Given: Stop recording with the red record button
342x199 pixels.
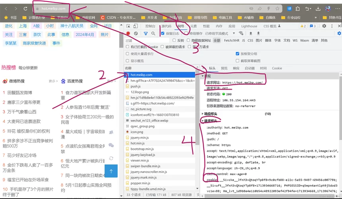Looking at the screenshot, I should (128, 33).
